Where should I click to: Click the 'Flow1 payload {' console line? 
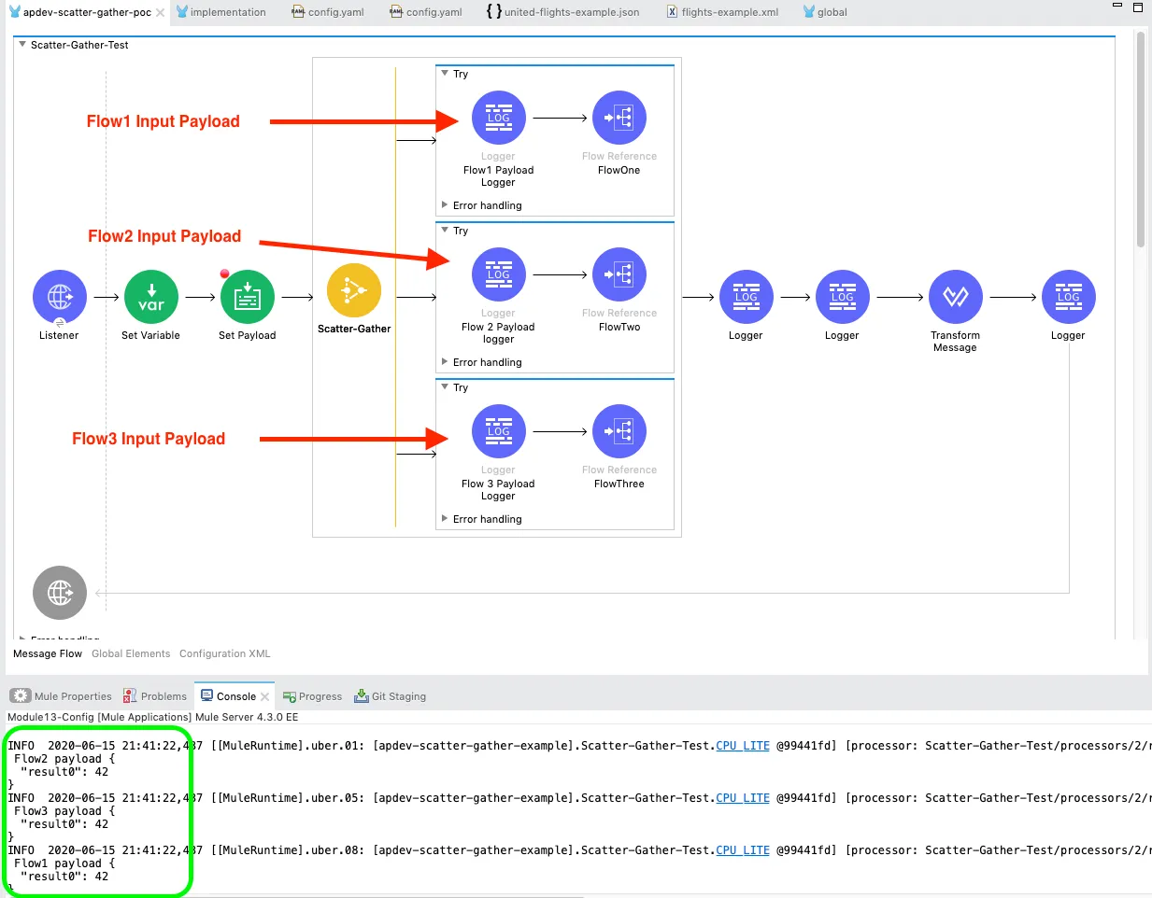pyautogui.click(x=64, y=863)
